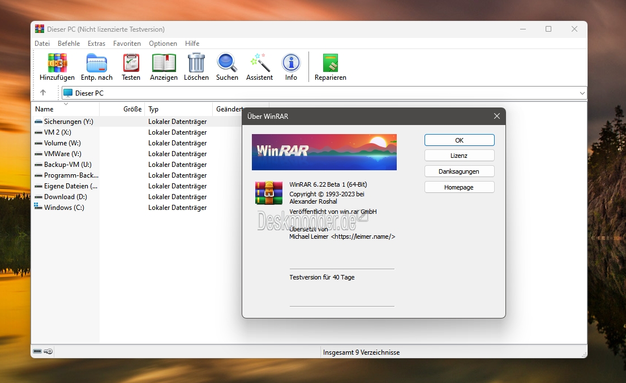Open Danksagungen in About dialog

[460, 171]
